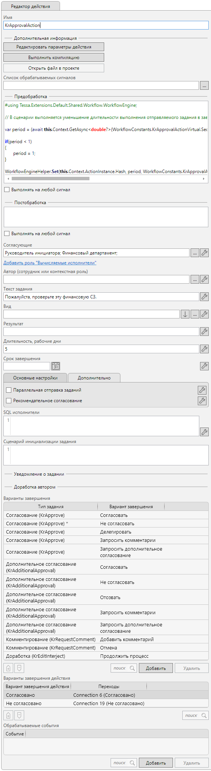The height and width of the screenshot is (771, 211).
Task: Switch to Дополнительно tab
Action: coord(94,378)
